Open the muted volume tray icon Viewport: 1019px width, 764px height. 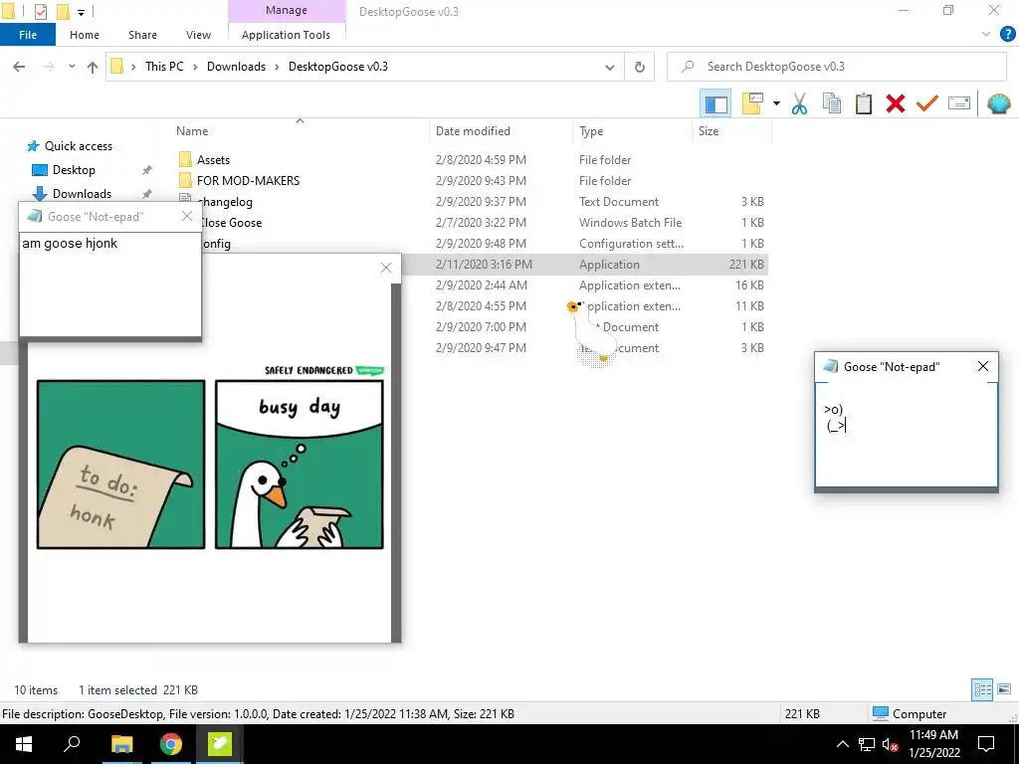point(890,744)
